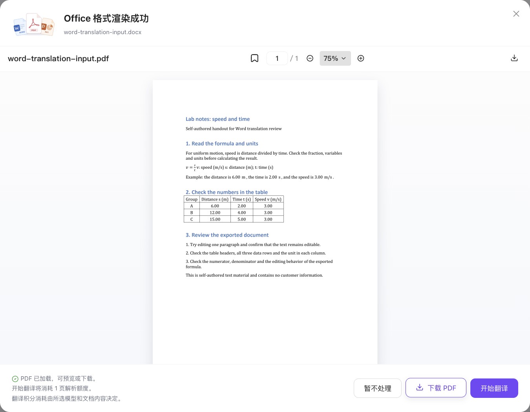This screenshot has width=530, height=412.
Task: Click the download icon at top right
Action: coord(514,58)
